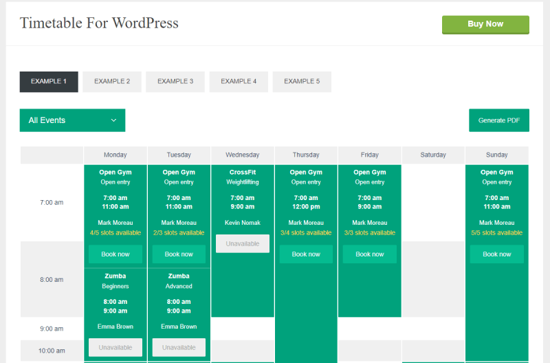Click the Sunday column header
This screenshot has width=550, height=363.
pyautogui.click(x=496, y=155)
